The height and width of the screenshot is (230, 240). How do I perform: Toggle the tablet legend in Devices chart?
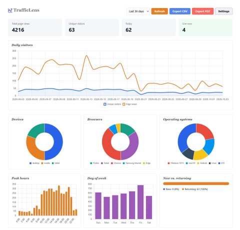(55, 163)
